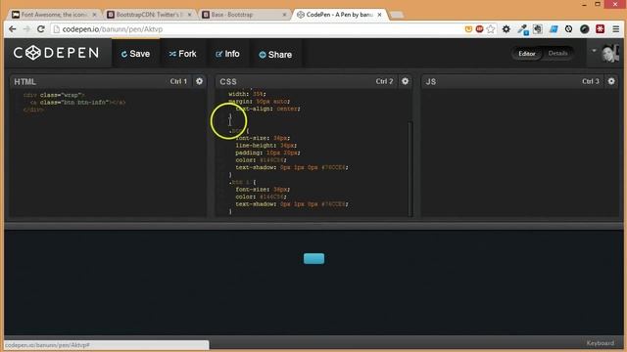Image resolution: width=627 pixels, height=352 pixels.
Task: Click the JS panel title
Action: [x=431, y=82]
